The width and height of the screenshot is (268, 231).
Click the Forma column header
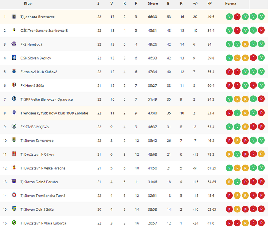click(x=231, y=4)
